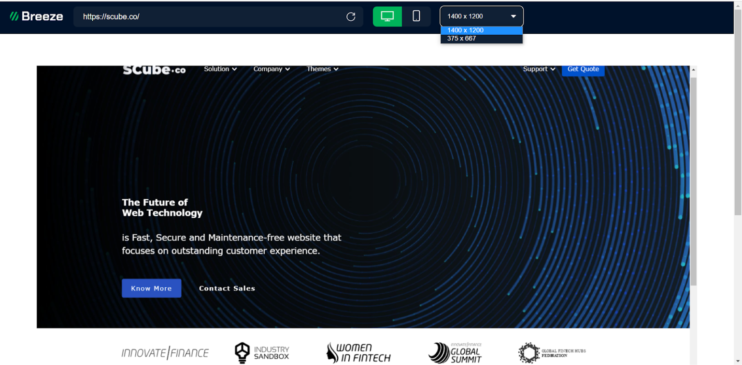This screenshot has height=365, width=742.
Task: Click the Global Fintech Hubs Federation logo
Action: pos(552,353)
